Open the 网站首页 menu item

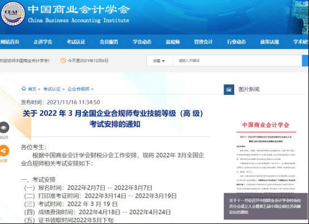[x=10, y=42]
